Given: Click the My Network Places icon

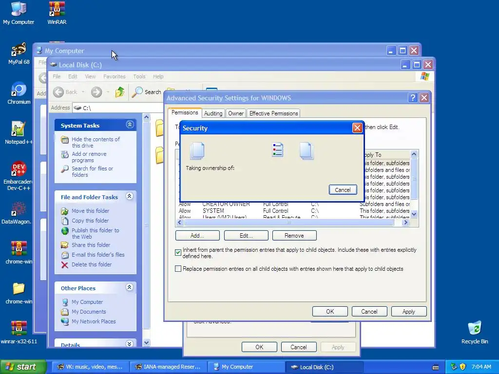Looking at the screenshot, I should [x=65, y=321].
